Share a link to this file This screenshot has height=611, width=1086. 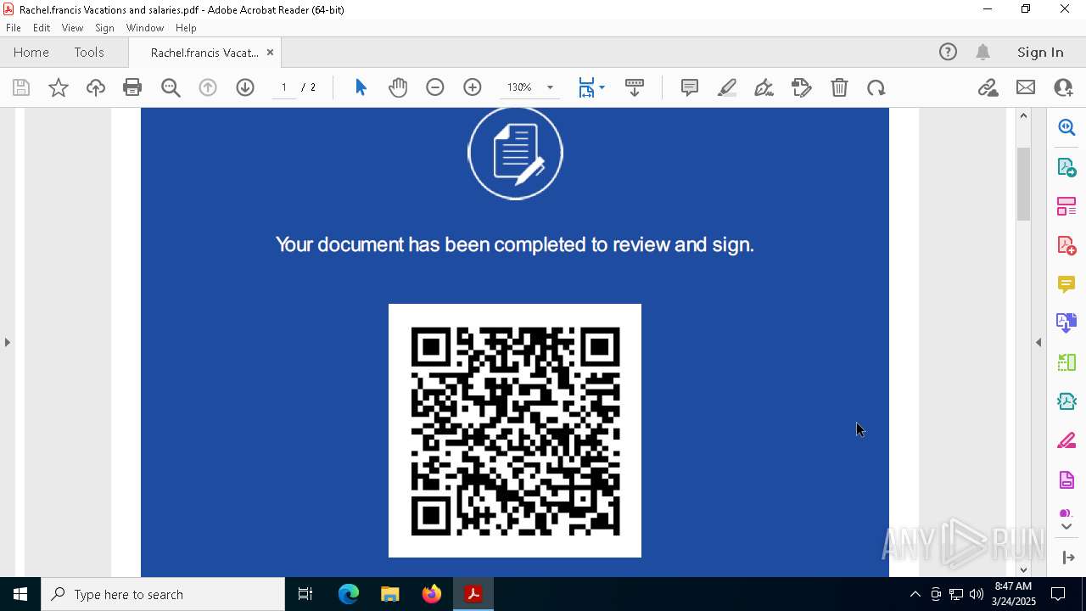[988, 87]
